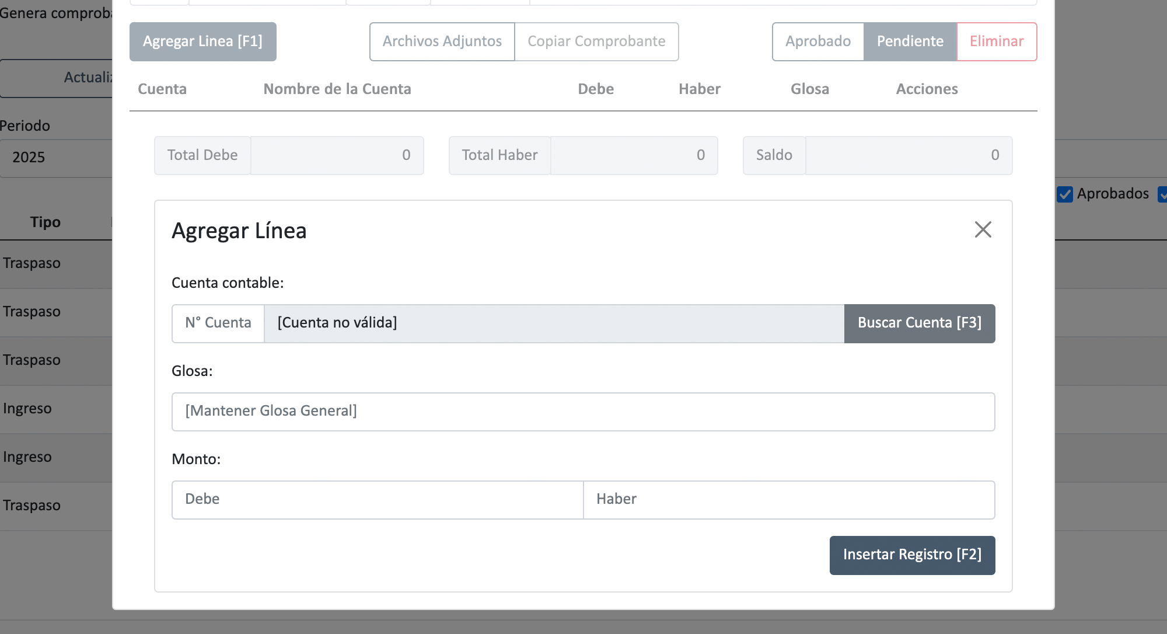
Task: Set status to Aprobado
Action: pos(817,41)
